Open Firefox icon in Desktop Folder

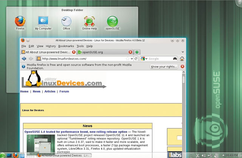20,21
